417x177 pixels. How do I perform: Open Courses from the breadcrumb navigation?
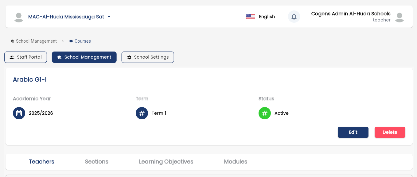point(83,41)
